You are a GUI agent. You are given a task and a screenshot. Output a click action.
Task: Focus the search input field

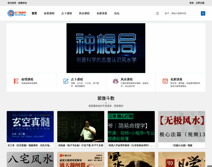pos(185,13)
